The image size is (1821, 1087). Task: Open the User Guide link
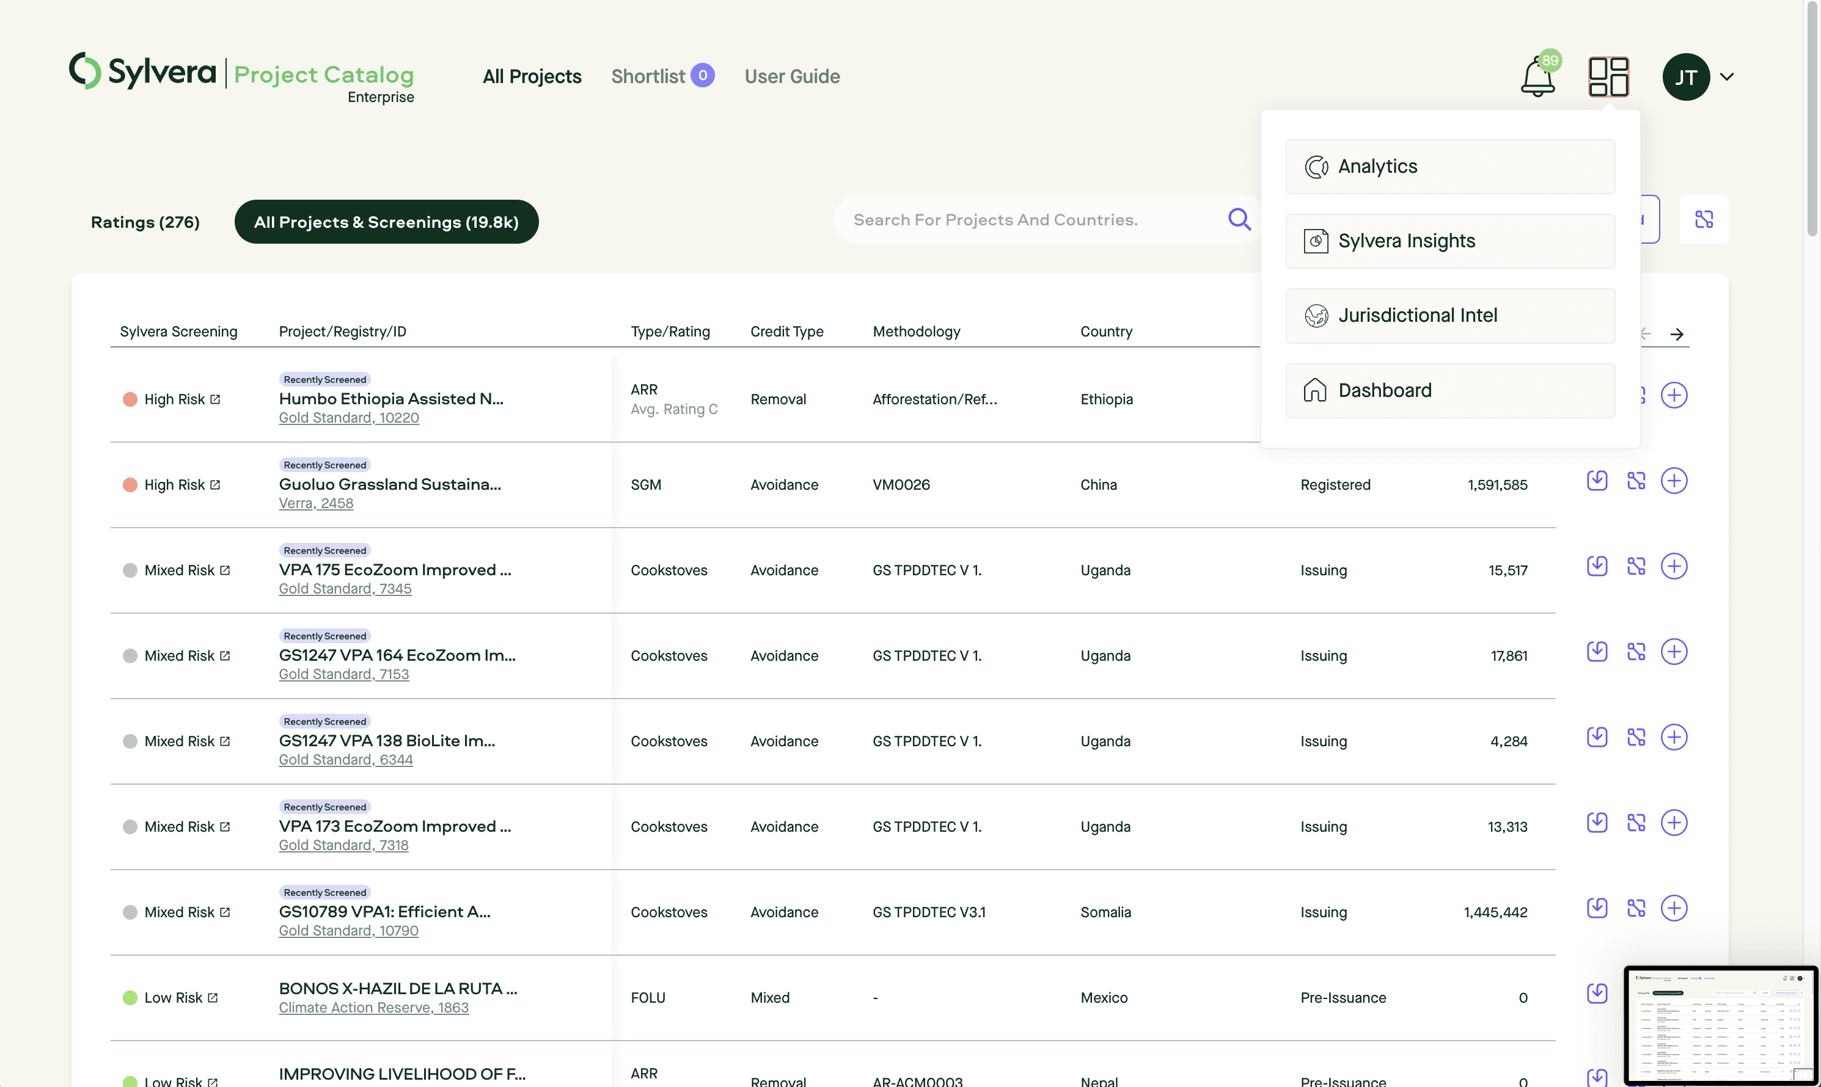click(791, 76)
